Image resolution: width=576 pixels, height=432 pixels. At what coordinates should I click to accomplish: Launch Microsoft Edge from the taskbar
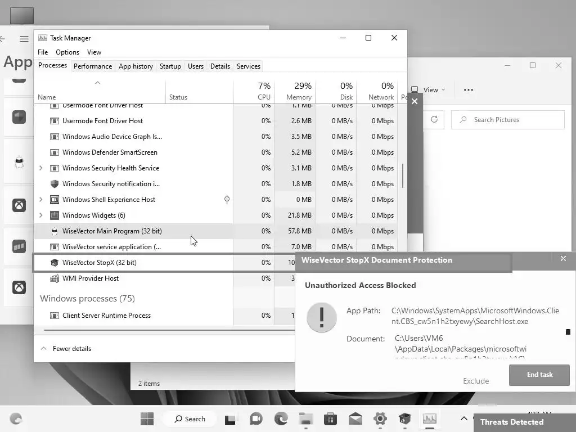[281, 418]
